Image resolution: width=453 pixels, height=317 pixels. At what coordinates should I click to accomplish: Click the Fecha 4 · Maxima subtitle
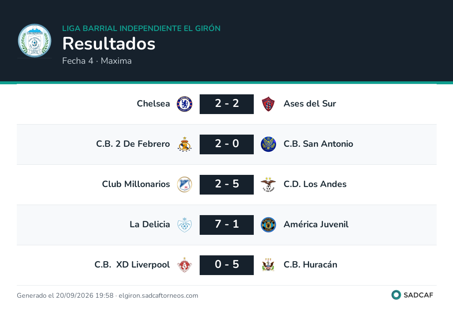coord(97,61)
